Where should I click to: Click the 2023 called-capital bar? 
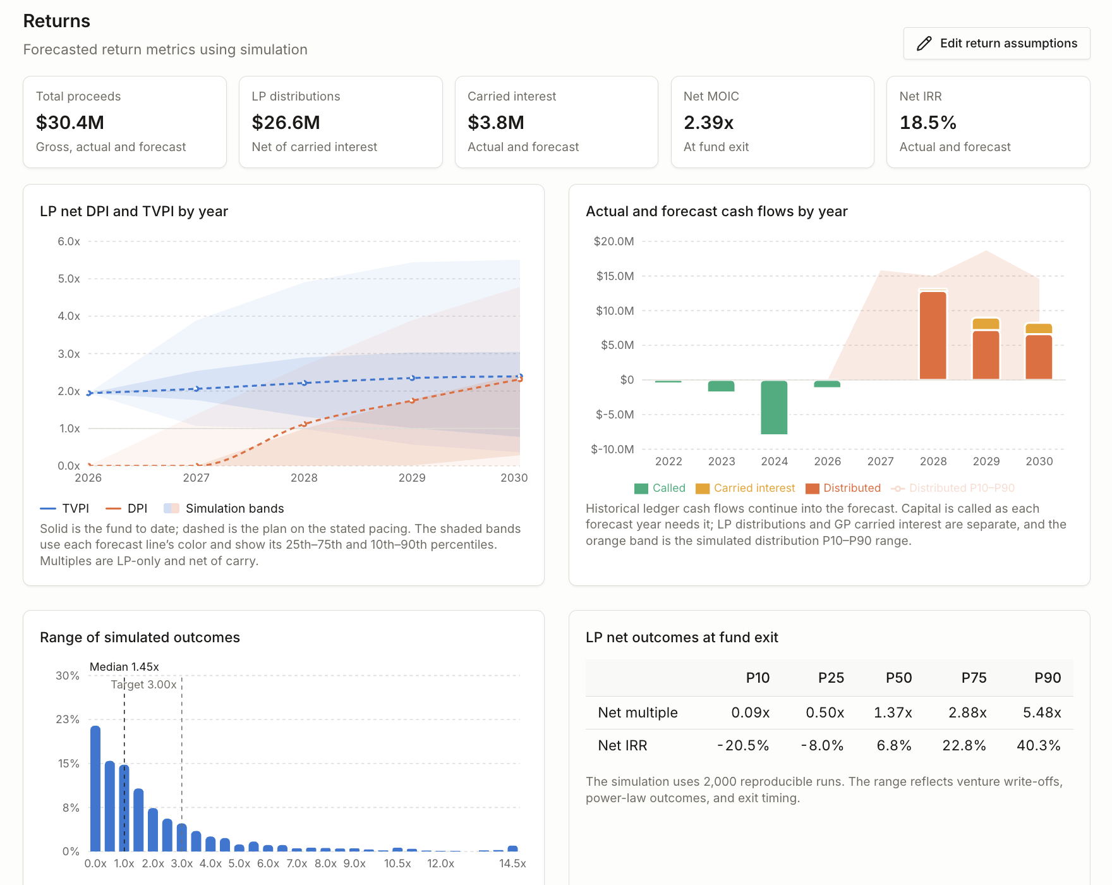click(x=721, y=386)
